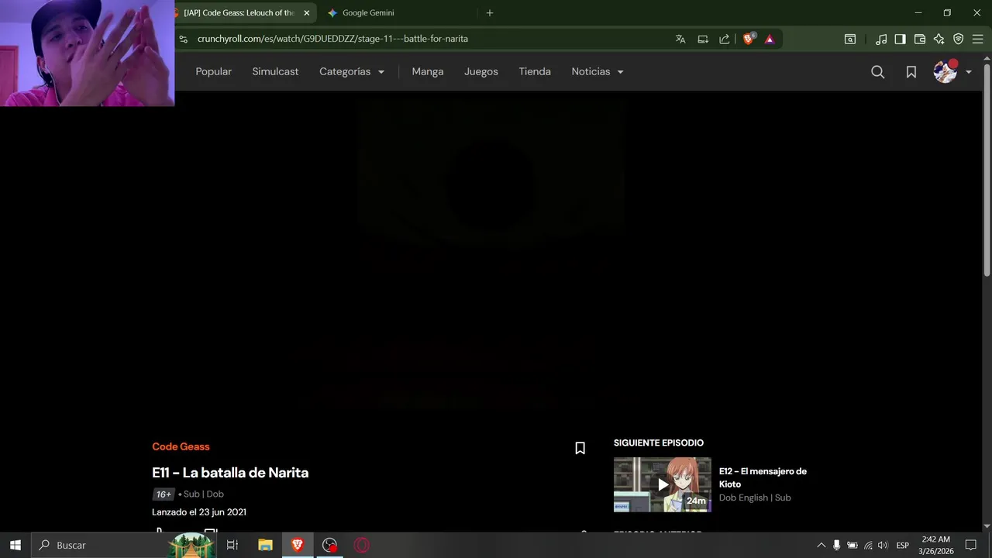992x558 pixels.
Task: Close the Code Geass tab
Action: 306,13
